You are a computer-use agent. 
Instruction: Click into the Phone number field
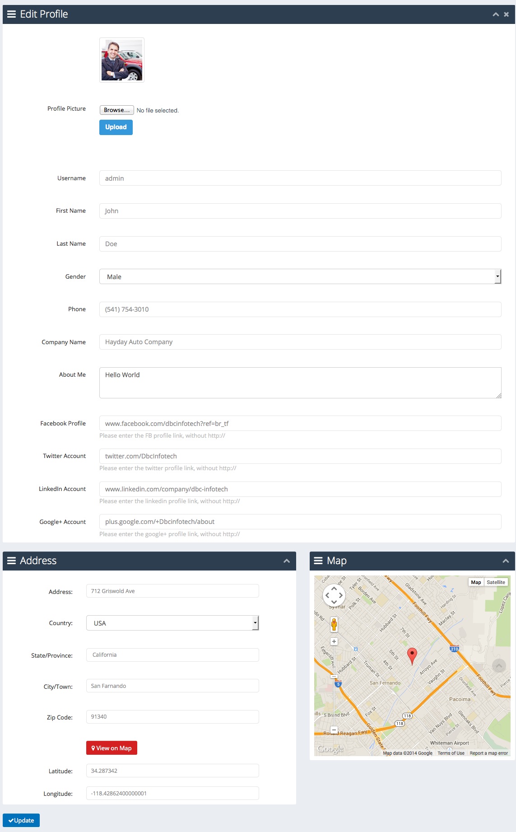tap(300, 309)
